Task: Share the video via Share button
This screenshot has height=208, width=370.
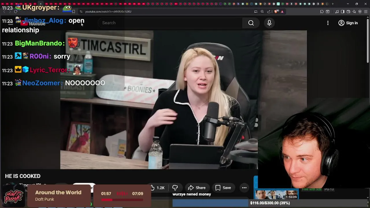Action: [x=197, y=188]
